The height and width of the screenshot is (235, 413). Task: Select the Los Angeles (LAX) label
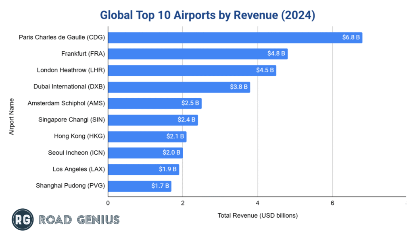tap(79, 169)
